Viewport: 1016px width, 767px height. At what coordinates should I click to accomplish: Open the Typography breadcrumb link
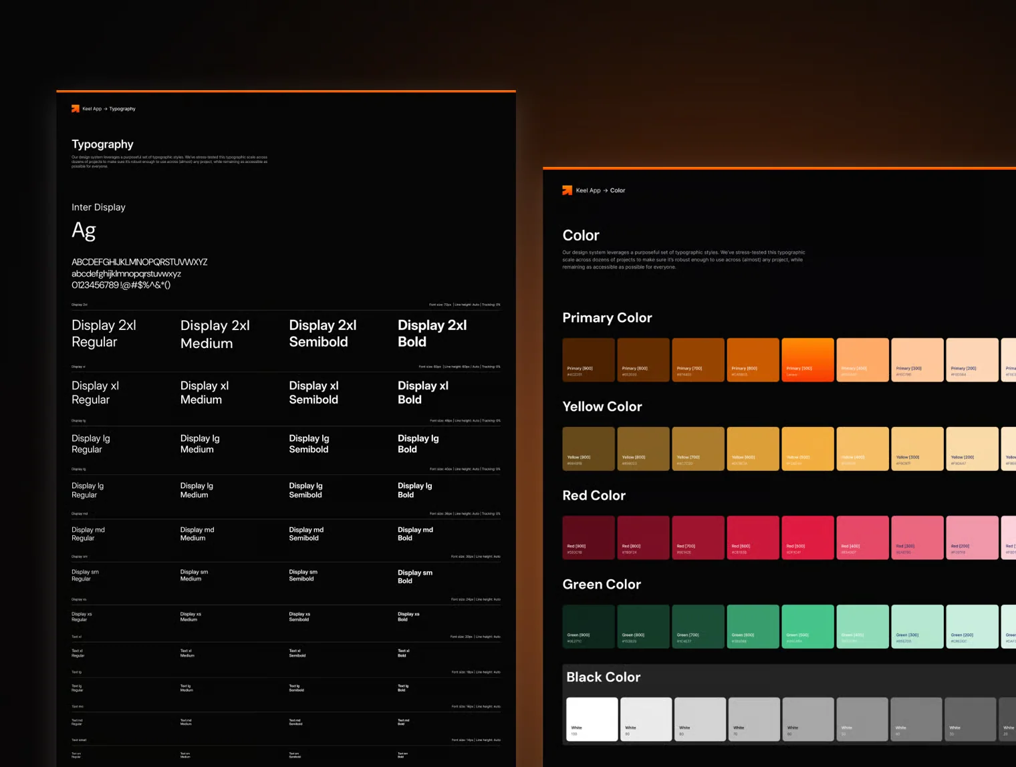click(122, 108)
